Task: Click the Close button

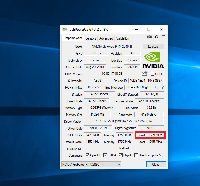Action: [x=156, y=165]
